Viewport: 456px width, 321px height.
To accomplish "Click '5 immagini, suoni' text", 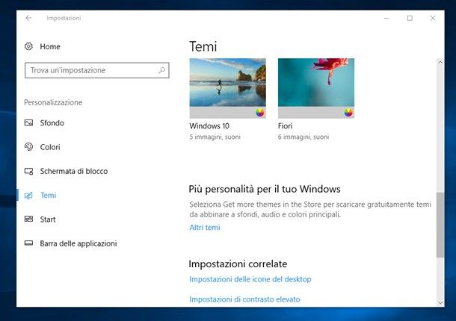I will [x=215, y=137].
